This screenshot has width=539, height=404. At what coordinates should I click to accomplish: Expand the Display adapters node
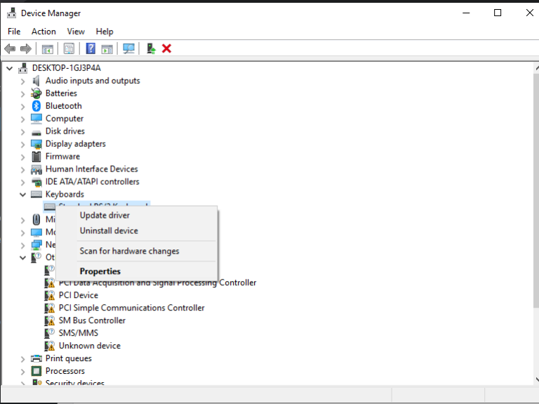22,144
